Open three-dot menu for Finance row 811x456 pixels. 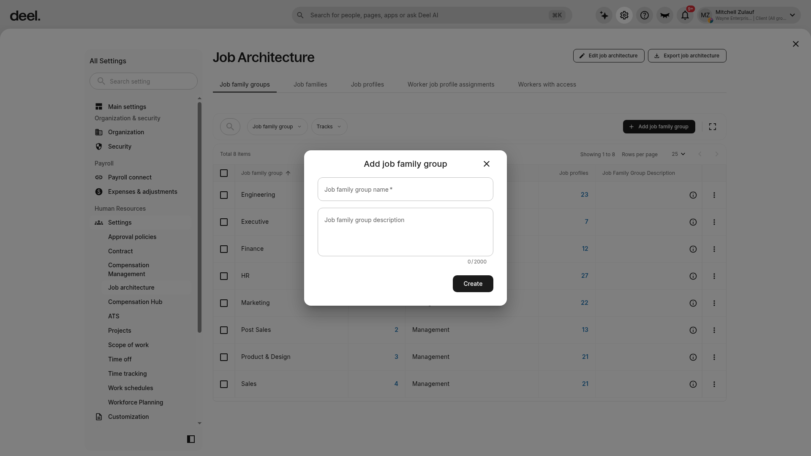(714, 249)
